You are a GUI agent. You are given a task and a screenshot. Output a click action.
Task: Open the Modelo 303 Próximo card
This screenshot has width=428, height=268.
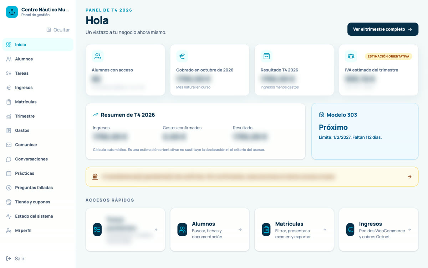pos(365,131)
